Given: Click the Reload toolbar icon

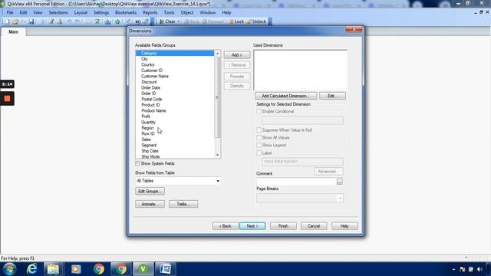Looking at the screenshot, I should click(x=60, y=21).
